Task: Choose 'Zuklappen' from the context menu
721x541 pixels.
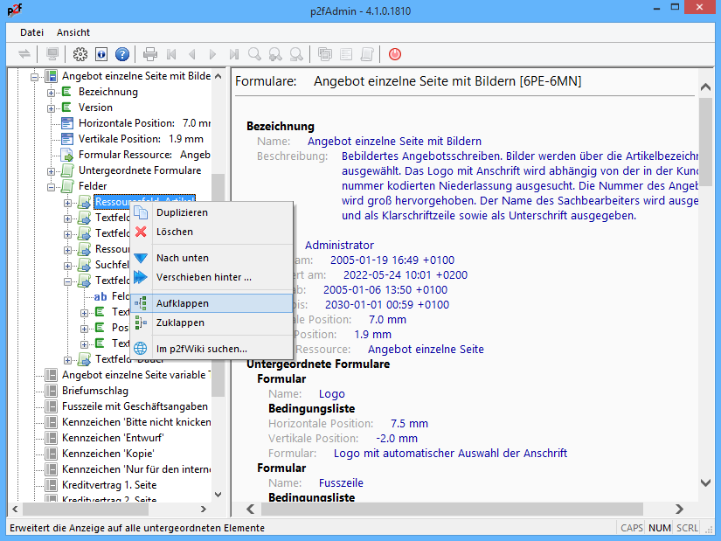Action: coord(181,323)
